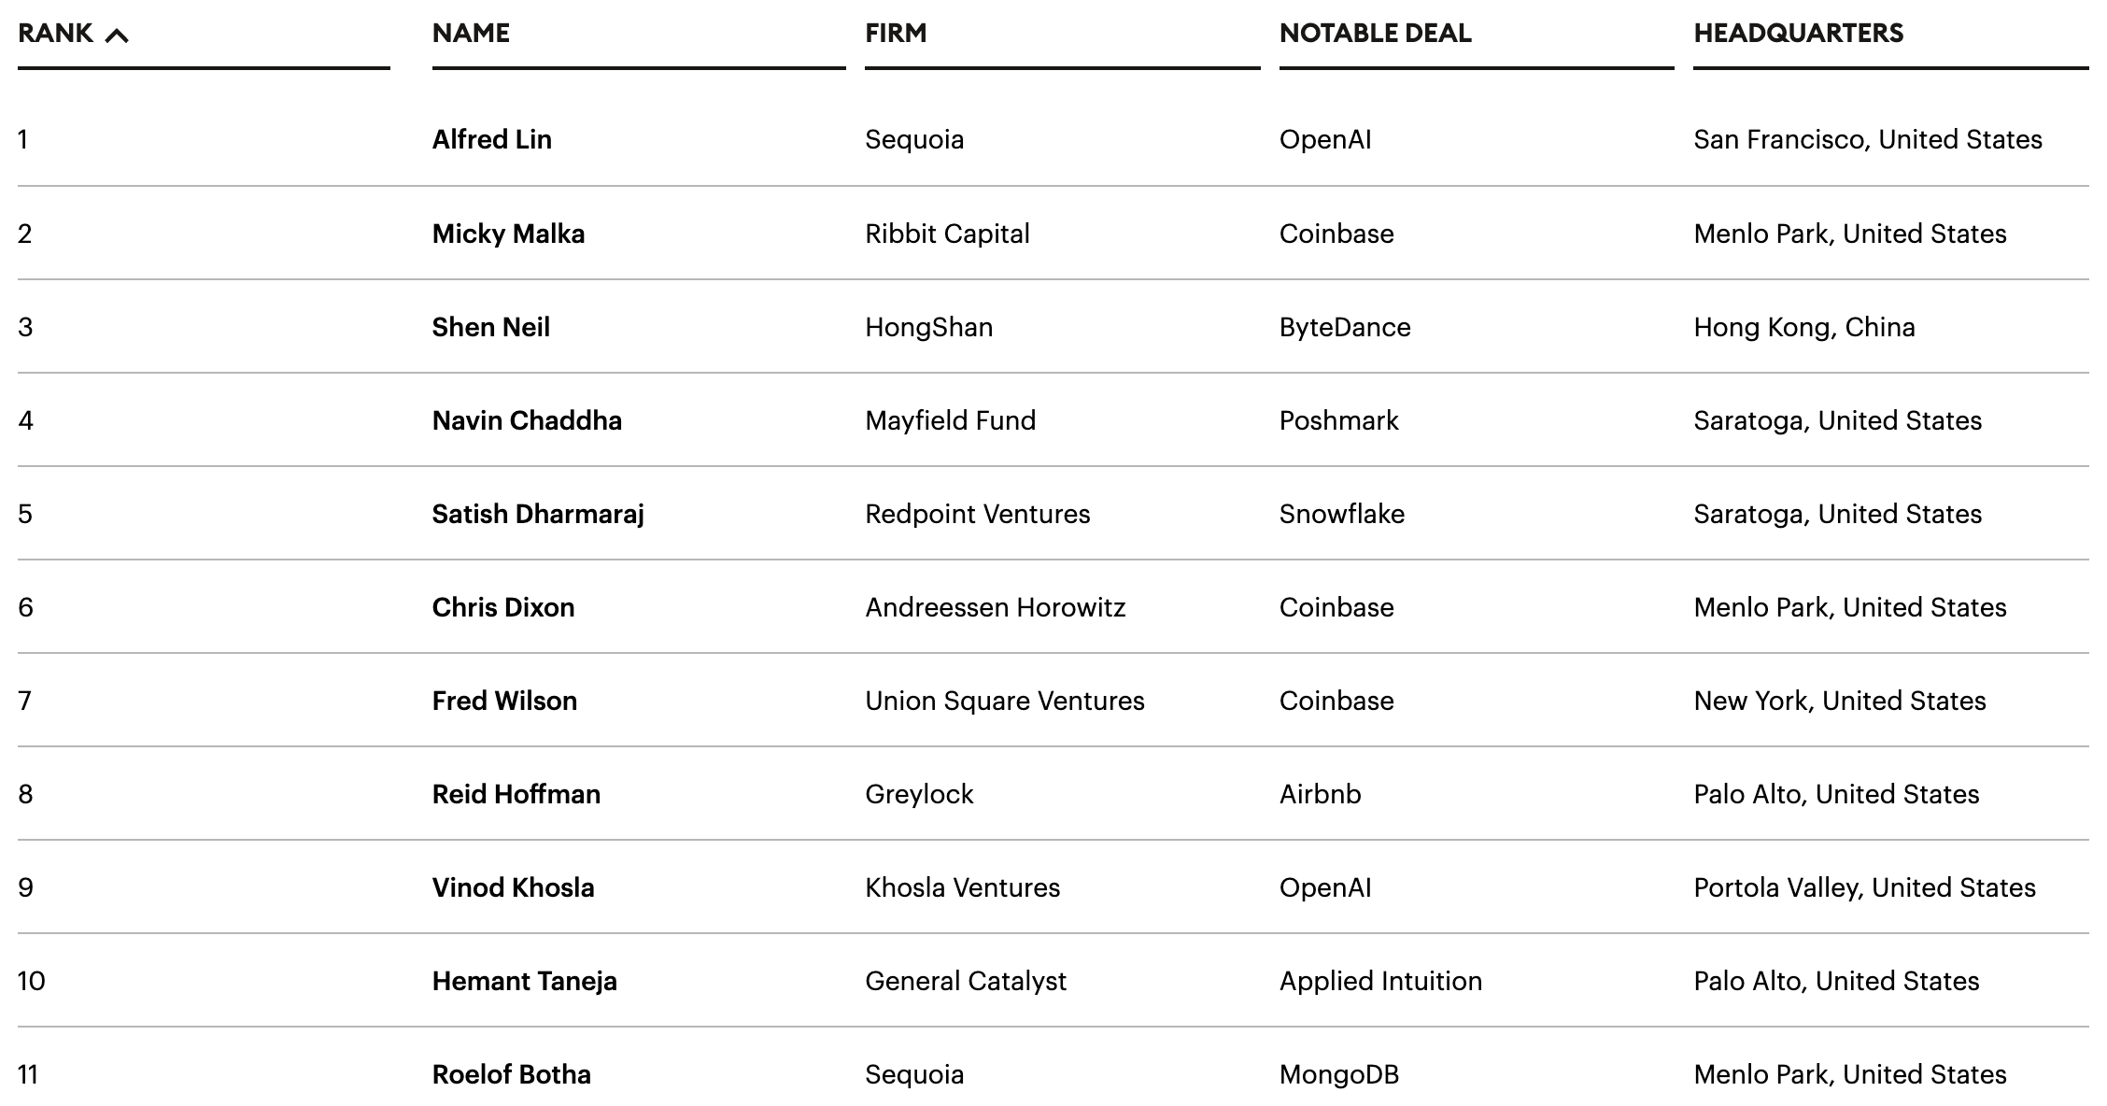Click the Union Square Ventures cell
The height and width of the screenshot is (1106, 2107).
[1004, 701]
